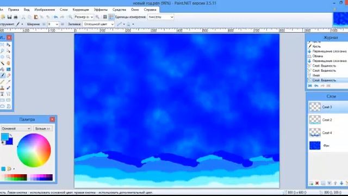Open the Коррекция menu
Screen dimensions: 348x196
(81, 10)
